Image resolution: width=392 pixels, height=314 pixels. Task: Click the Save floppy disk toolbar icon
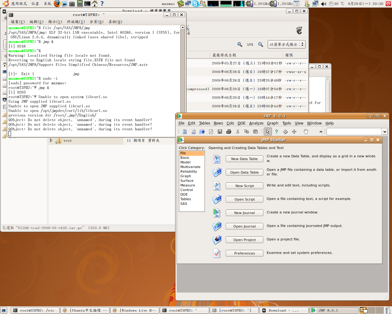(220, 132)
